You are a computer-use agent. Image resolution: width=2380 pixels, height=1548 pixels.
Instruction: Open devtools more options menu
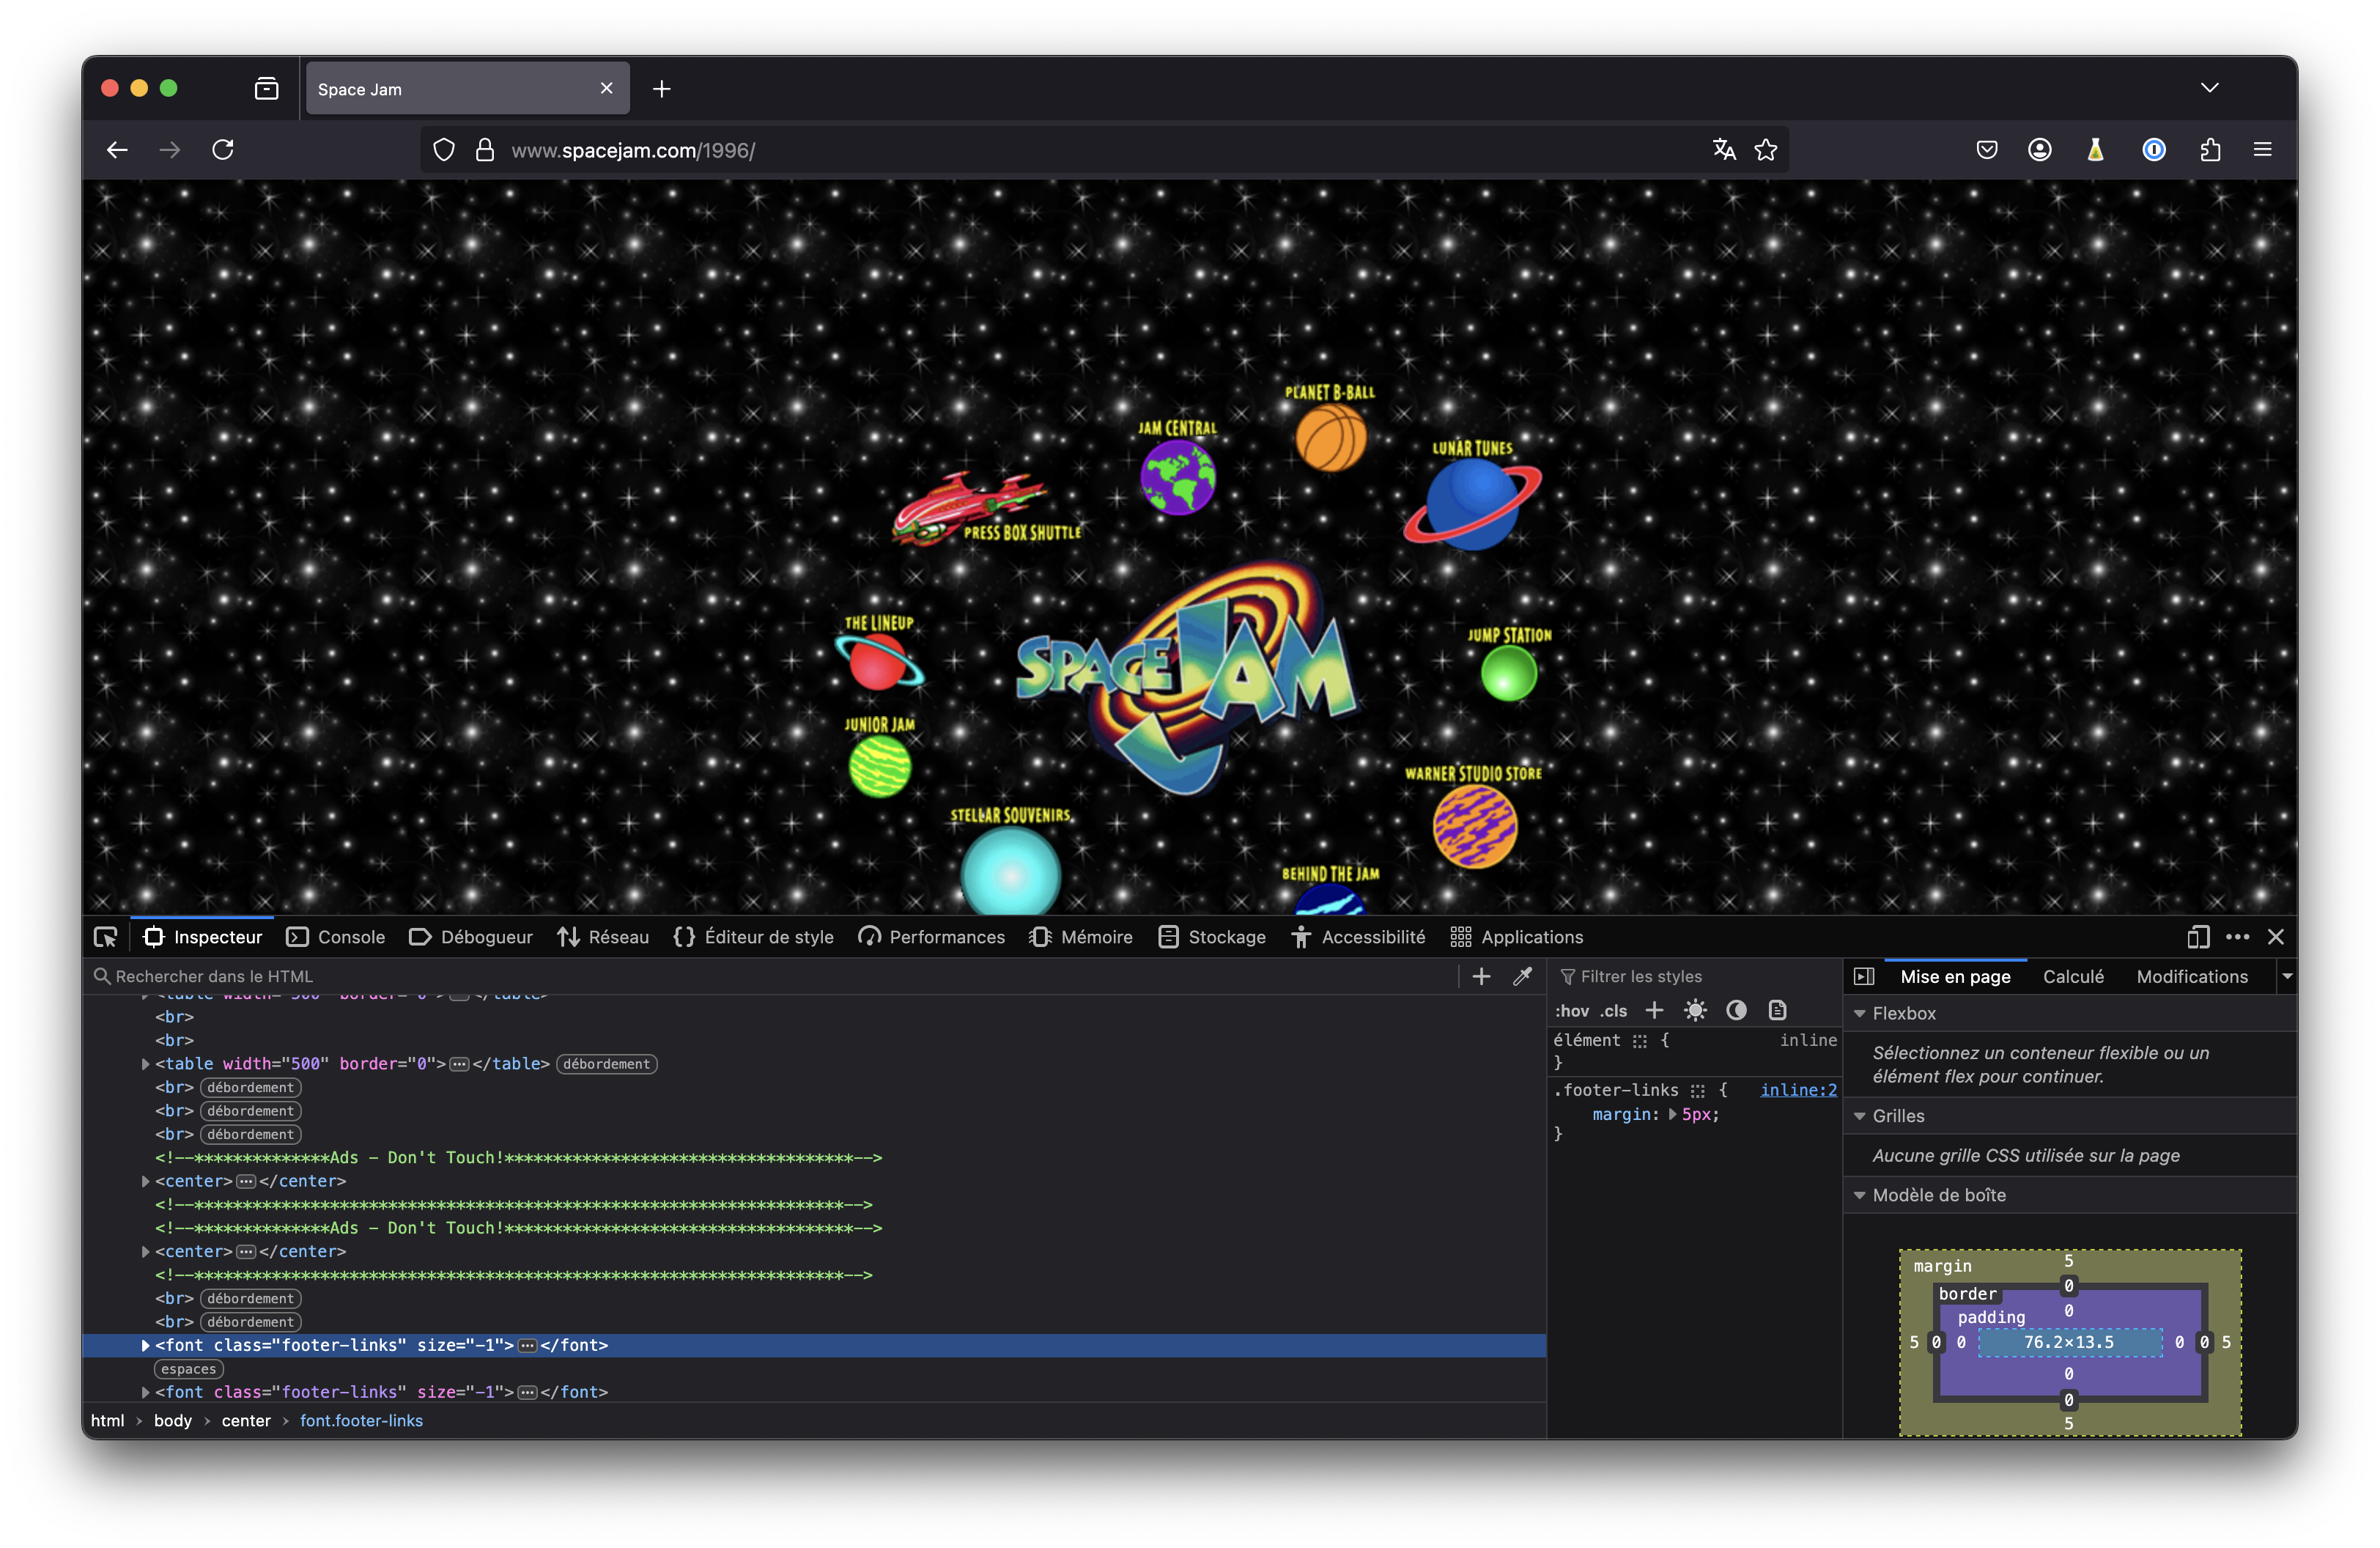pos(2238,937)
